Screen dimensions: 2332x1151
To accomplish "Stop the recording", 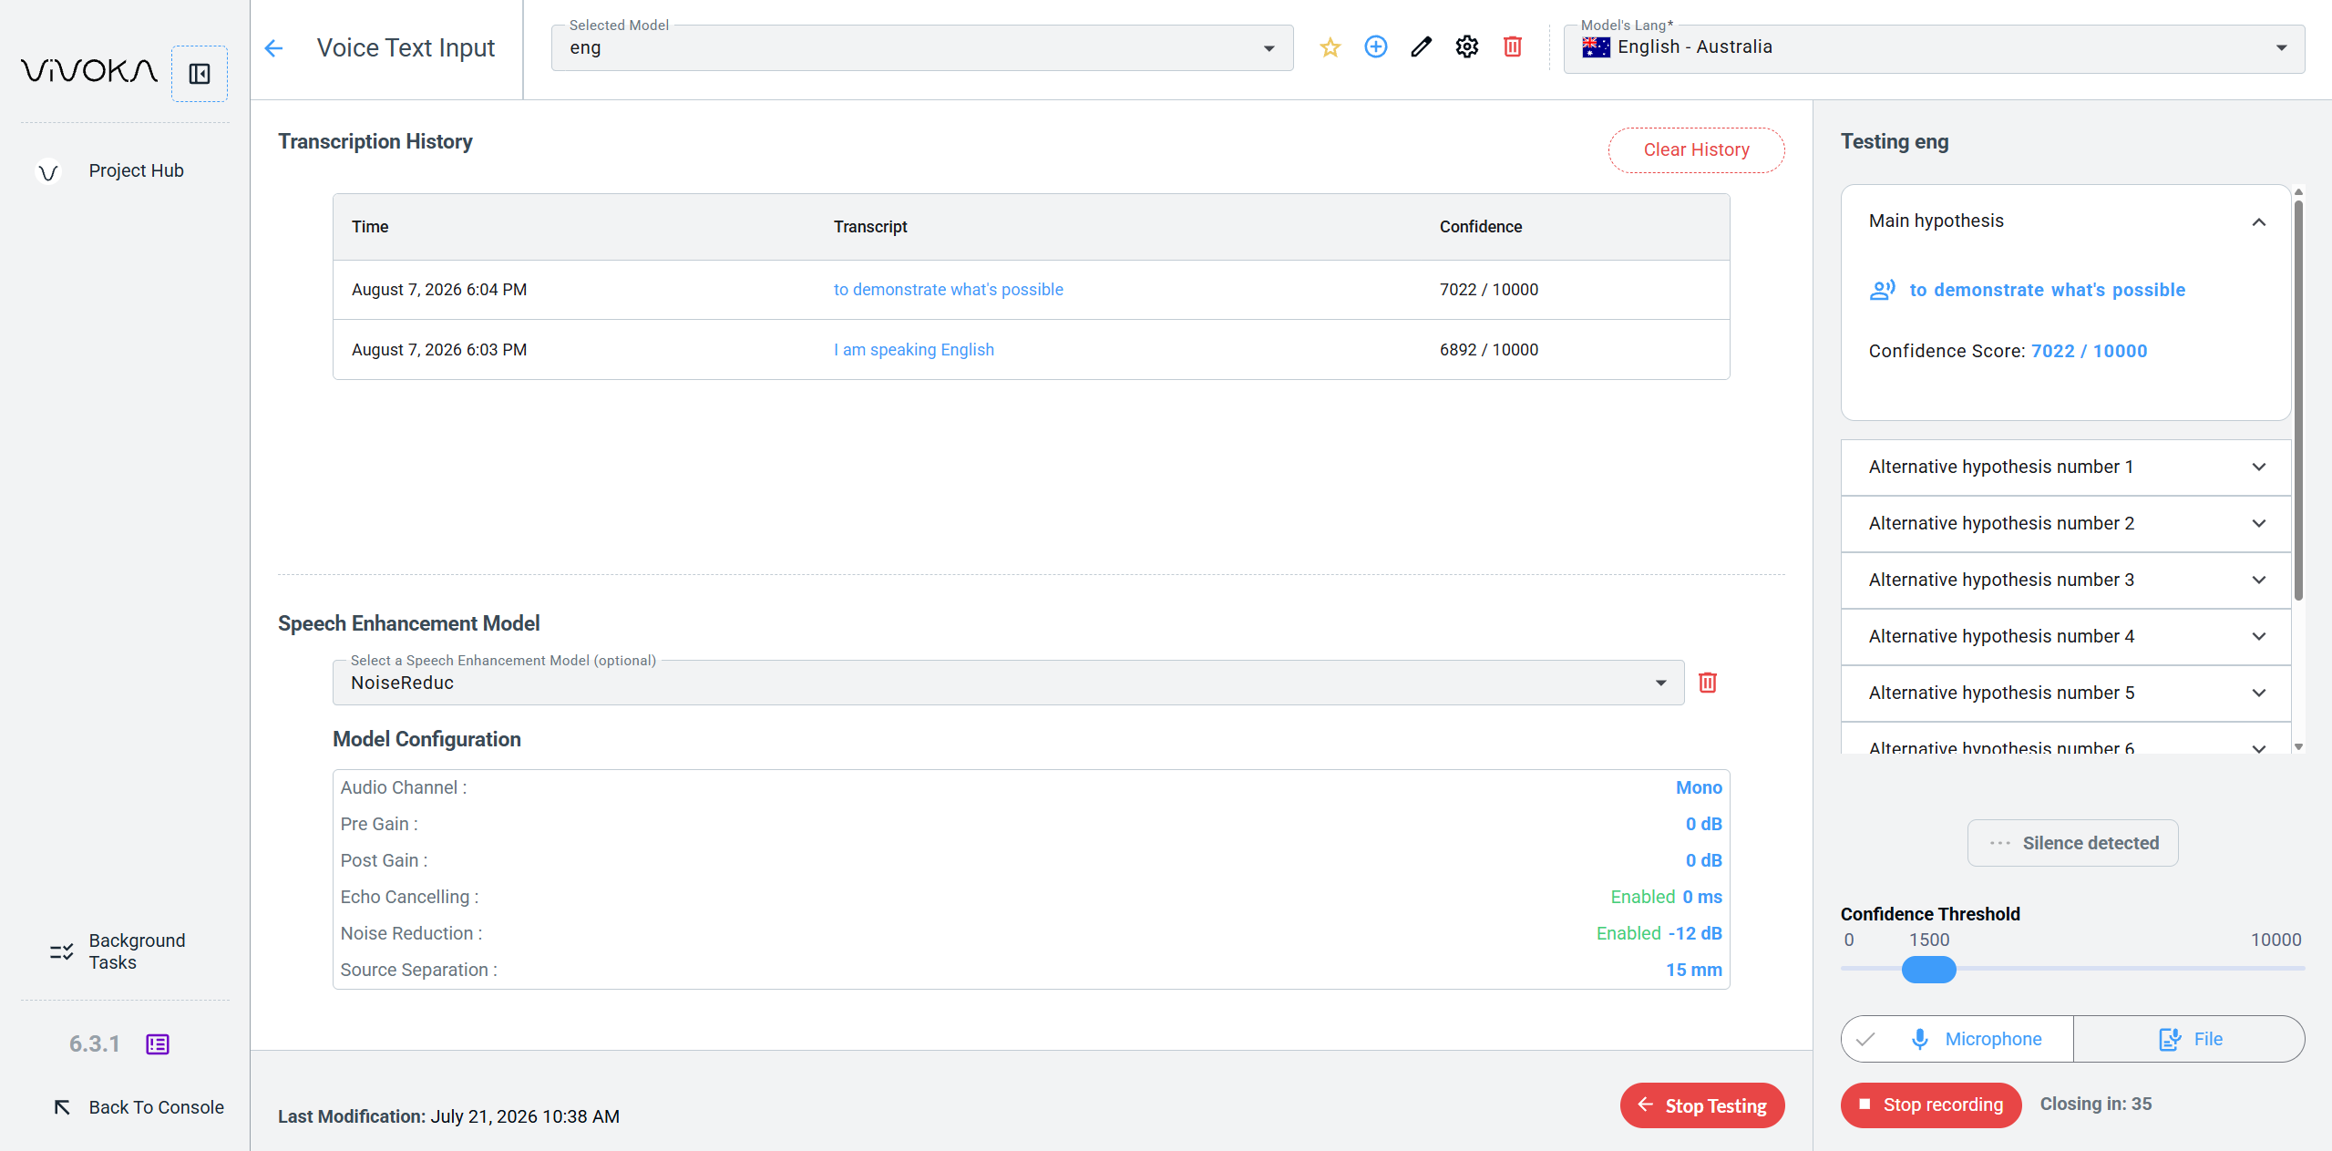I will (x=1930, y=1105).
